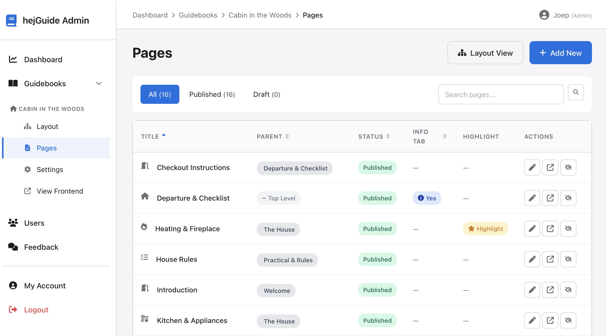
Task: Edit Checkout Instructions using the pencil icon
Action: pos(532,167)
